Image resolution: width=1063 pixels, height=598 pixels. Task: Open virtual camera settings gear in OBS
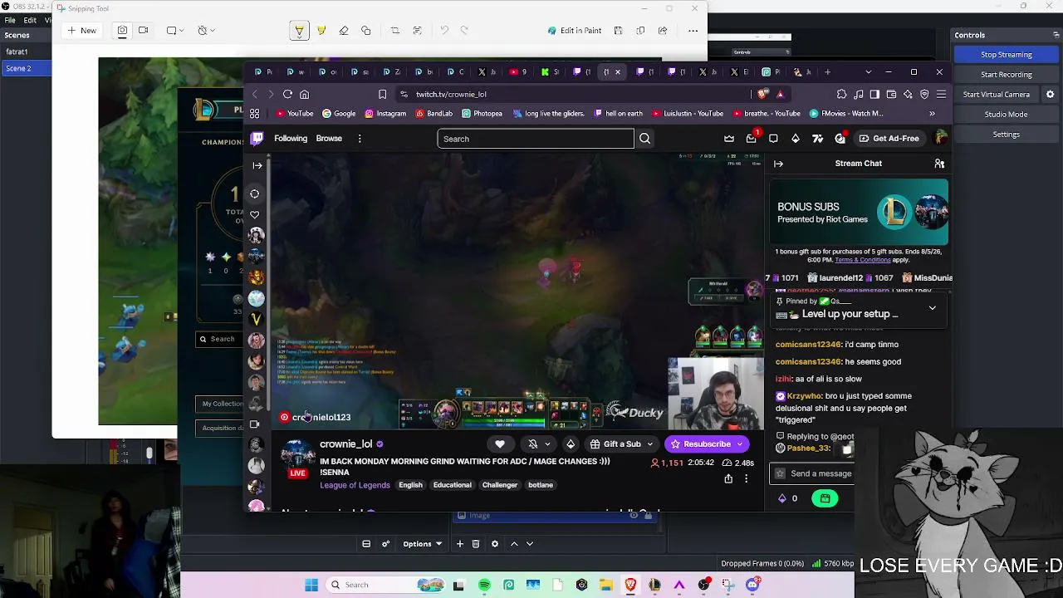pyautogui.click(x=1050, y=95)
